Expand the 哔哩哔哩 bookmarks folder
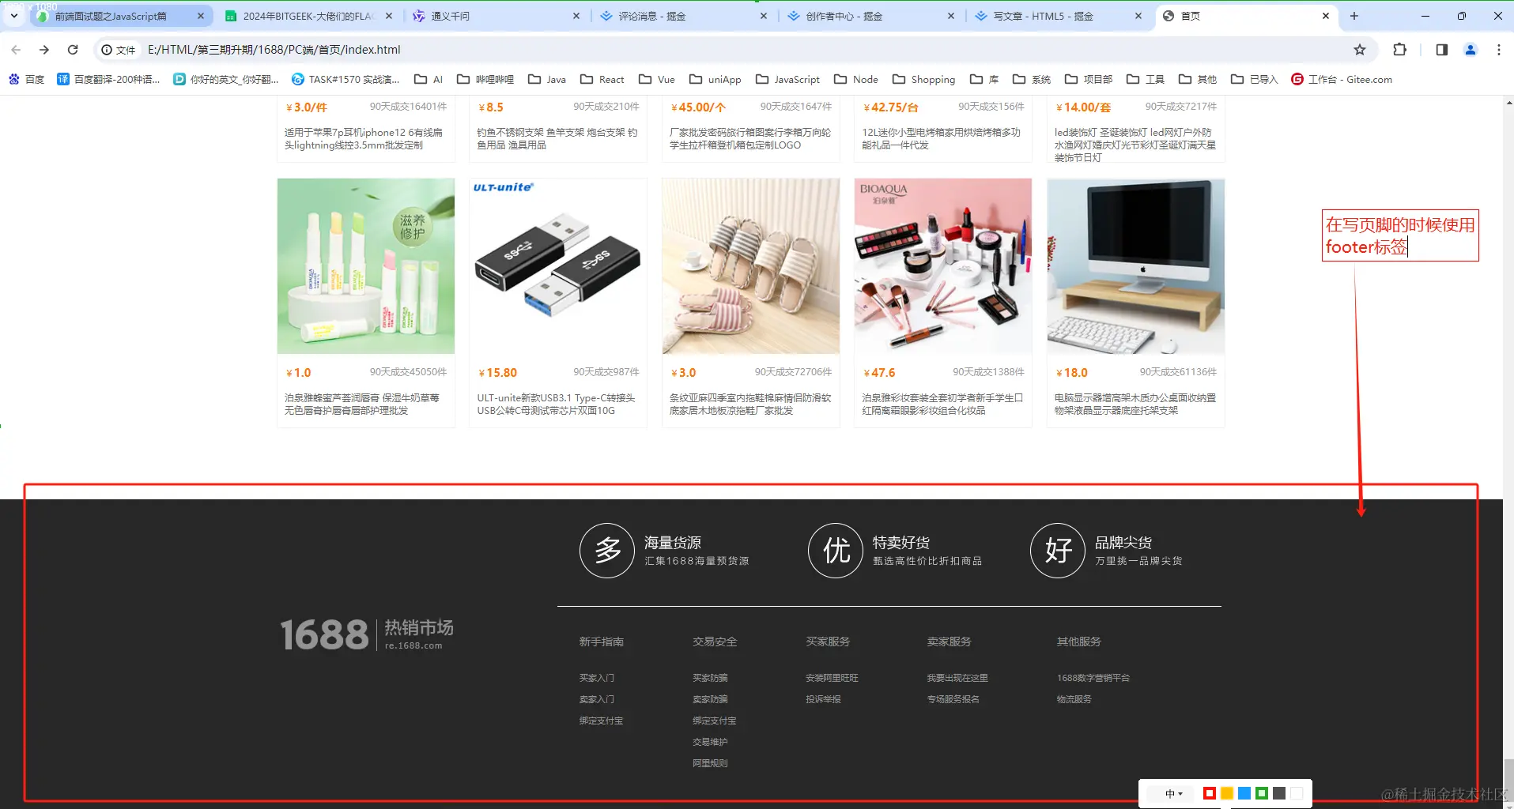 point(485,79)
